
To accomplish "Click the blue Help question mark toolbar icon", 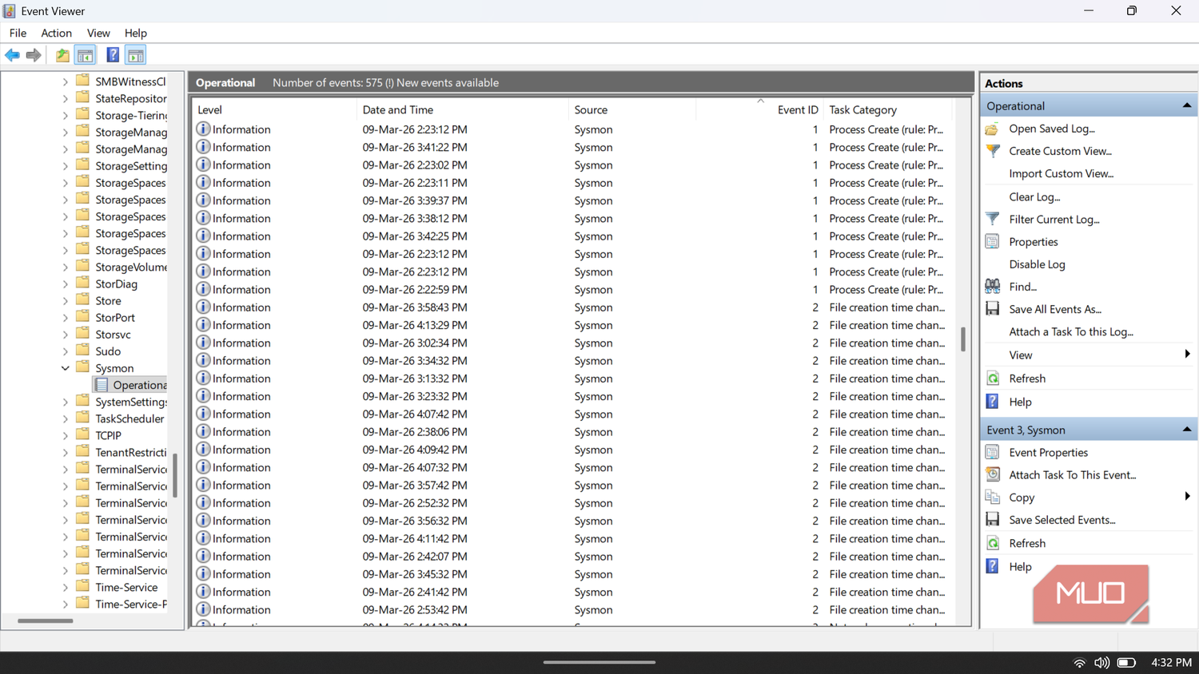I will coord(113,55).
